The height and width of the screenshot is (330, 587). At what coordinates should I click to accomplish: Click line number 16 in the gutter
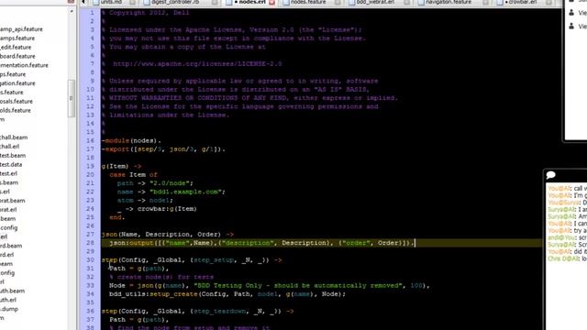[x=90, y=140]
